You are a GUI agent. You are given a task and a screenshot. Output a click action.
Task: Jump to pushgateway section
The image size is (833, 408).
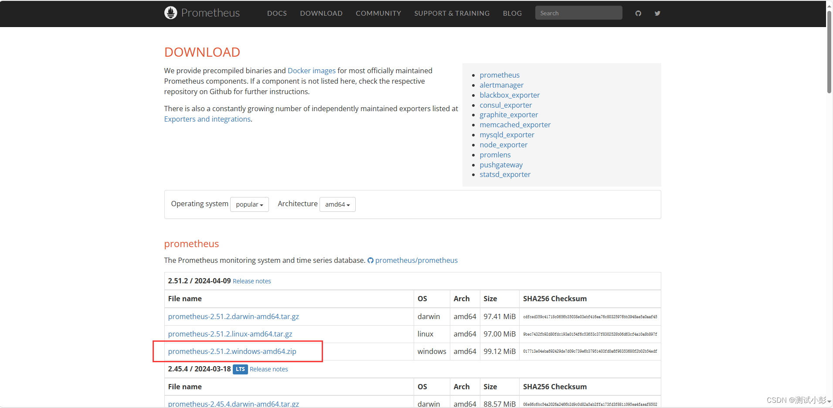coord(501,165)
